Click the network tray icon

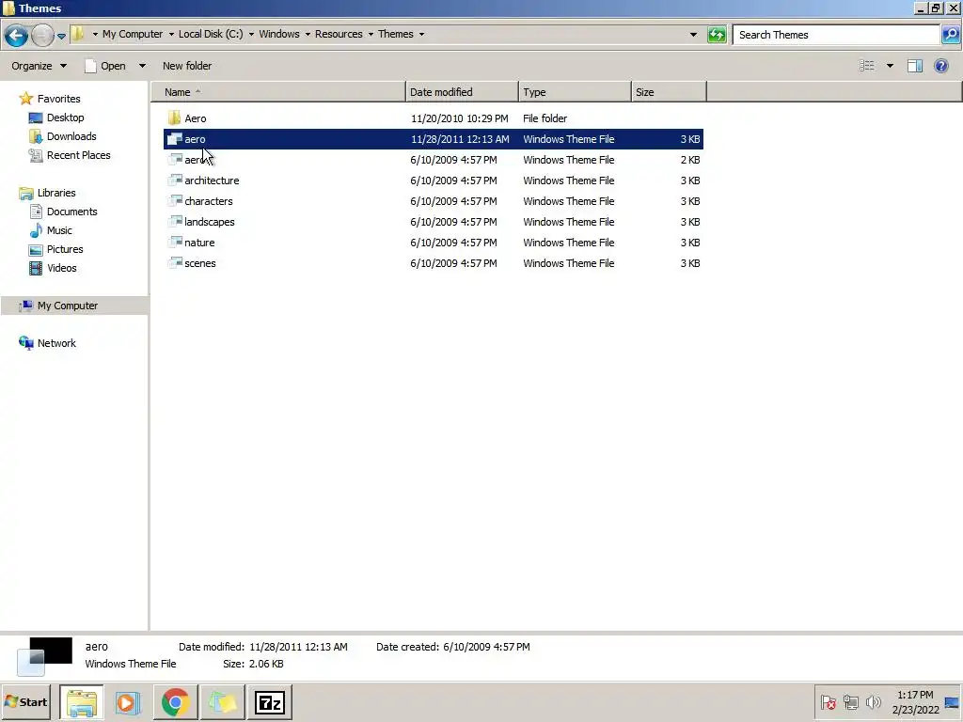850,701
